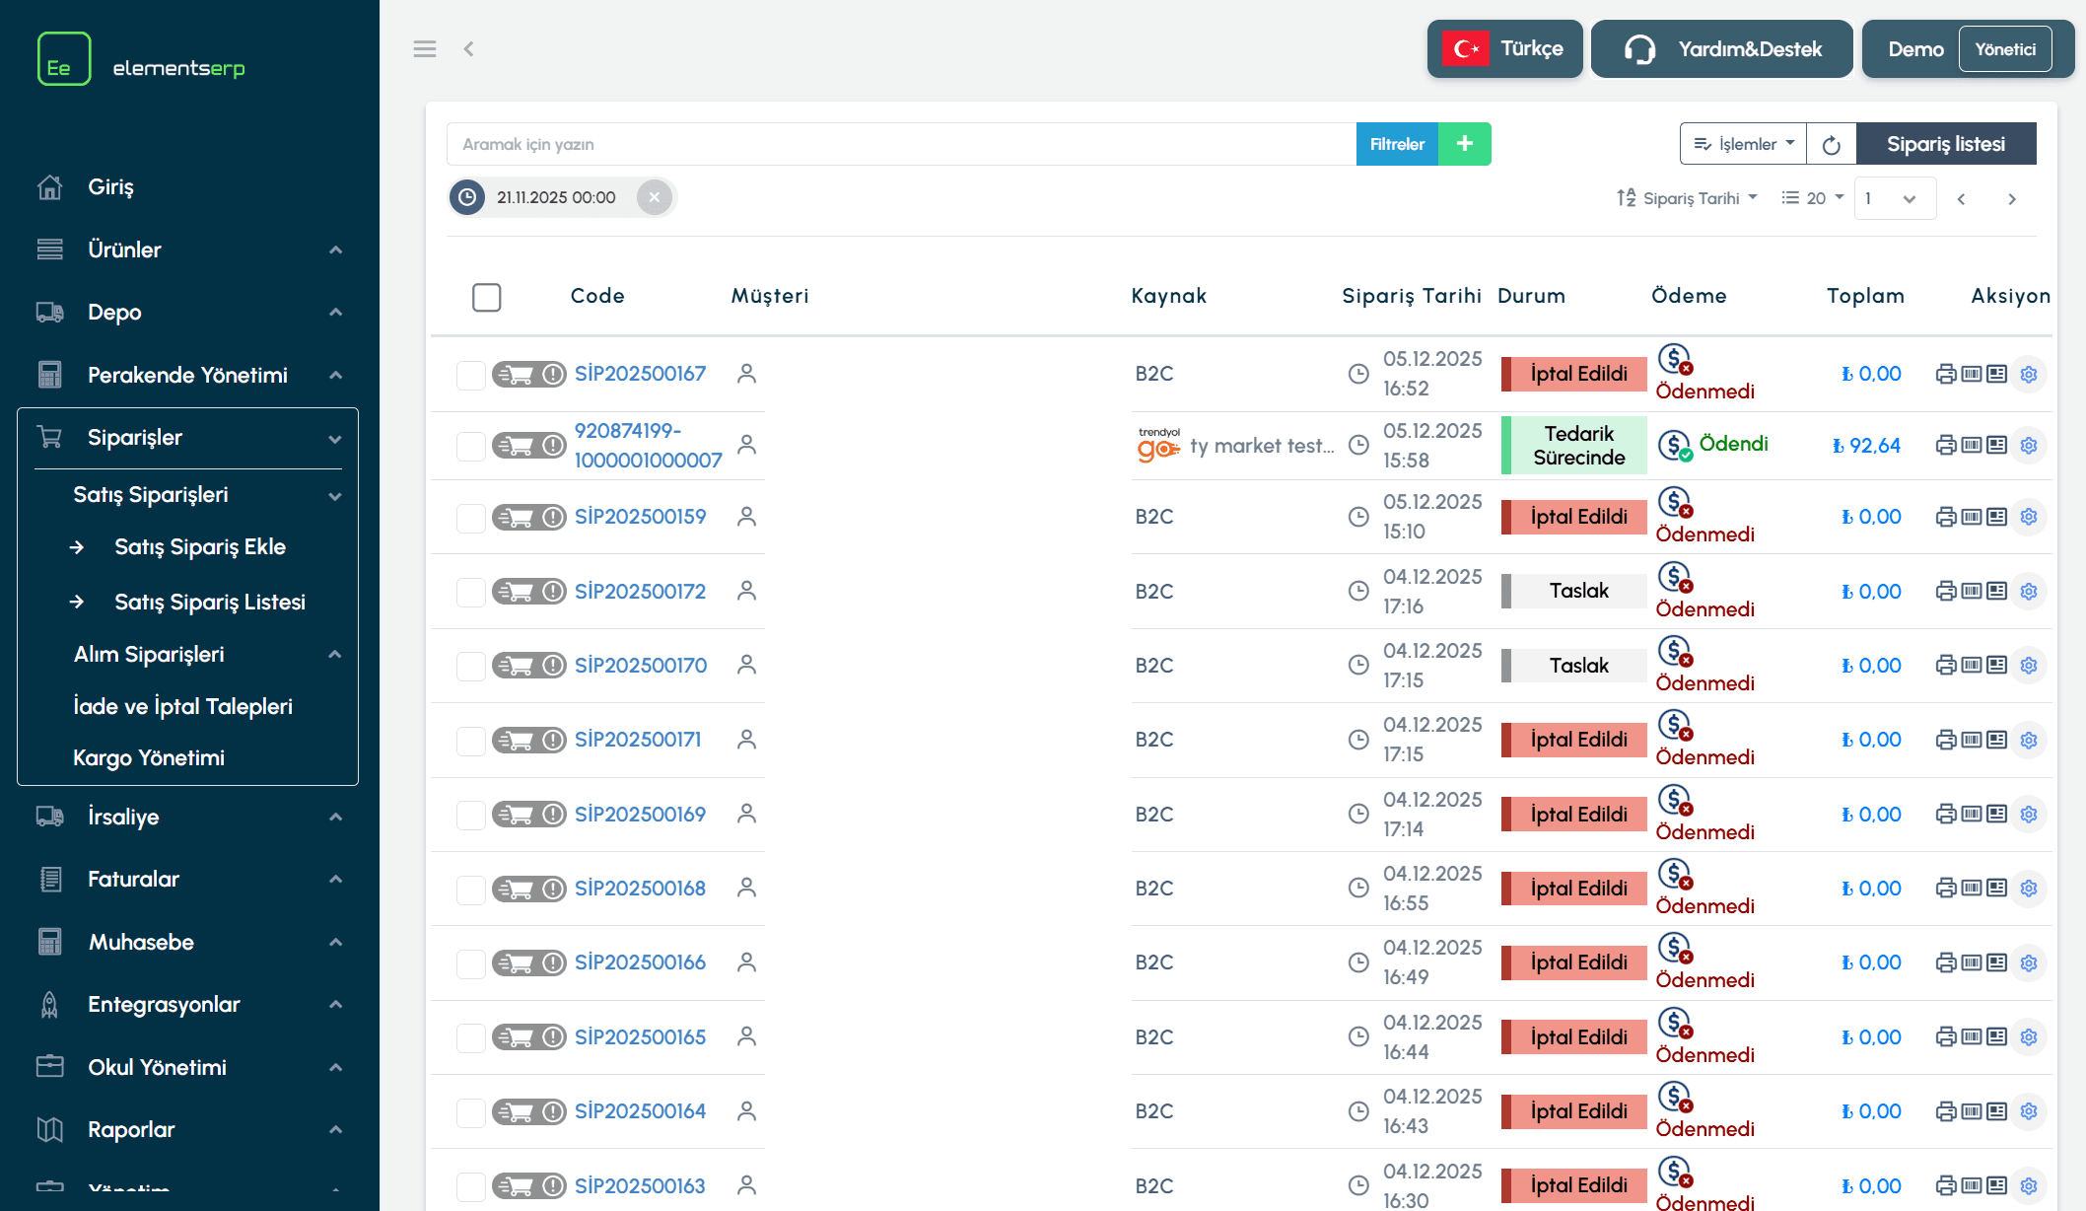Go to Kargo Yönetimi in sidebar
Screen dimensions: 2086x1211
click(x=148, y=758)
